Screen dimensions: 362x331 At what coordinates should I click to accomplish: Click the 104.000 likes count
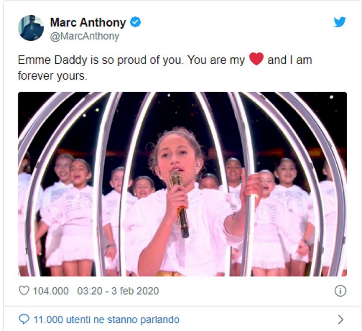[x=51, y=291]
